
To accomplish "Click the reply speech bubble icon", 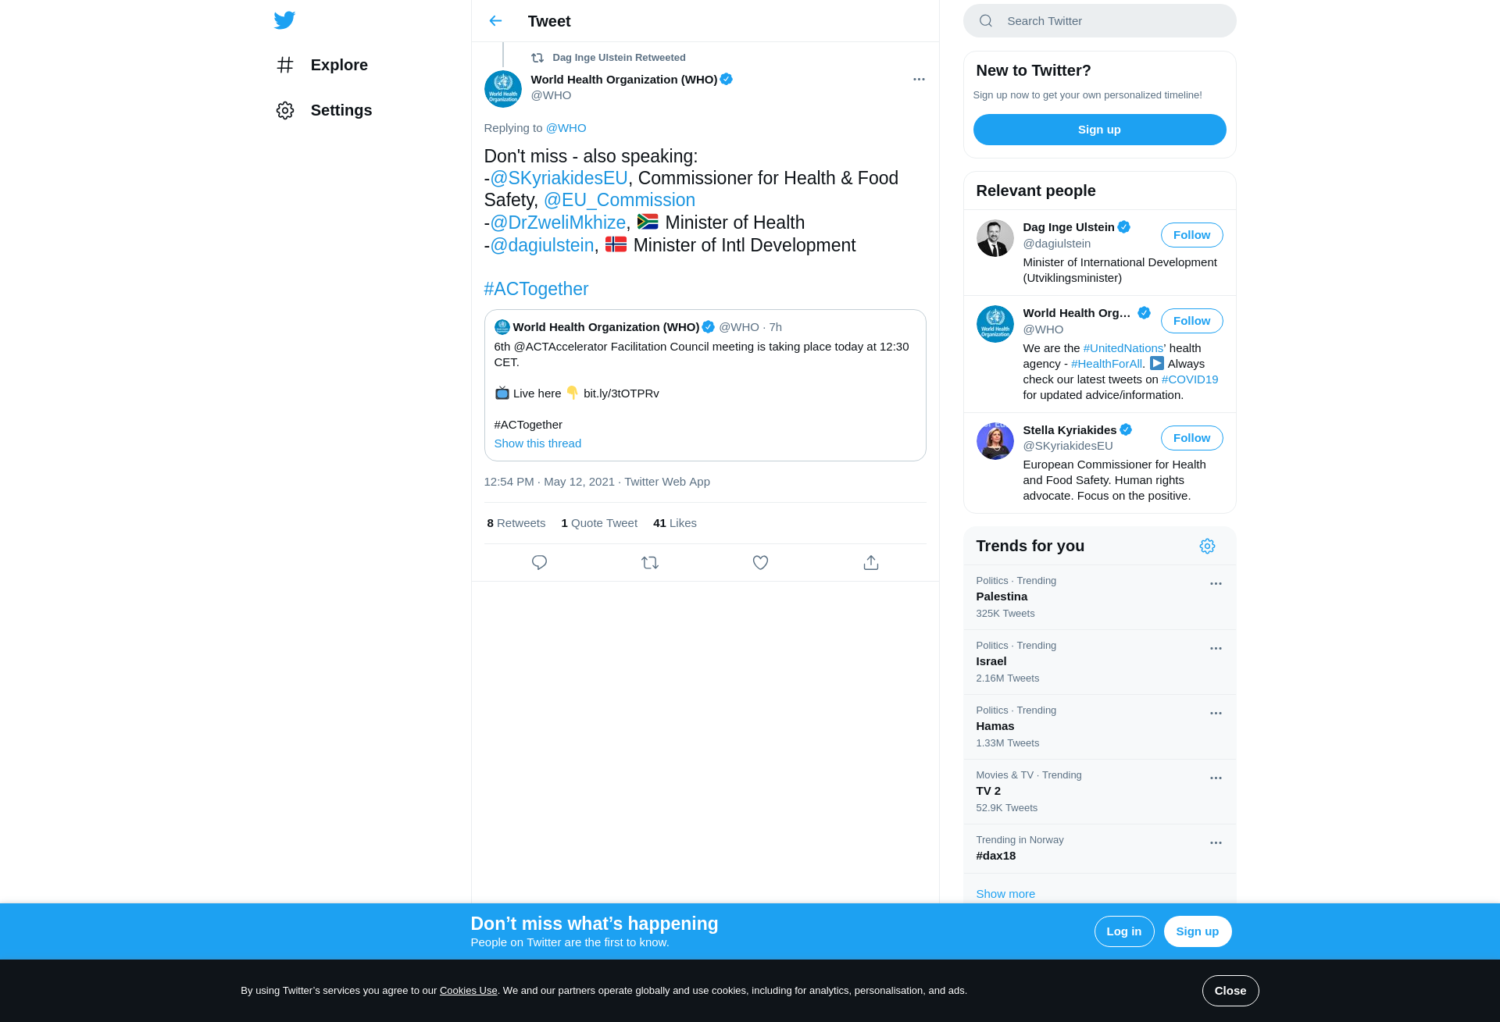I will tap(539, 562).
